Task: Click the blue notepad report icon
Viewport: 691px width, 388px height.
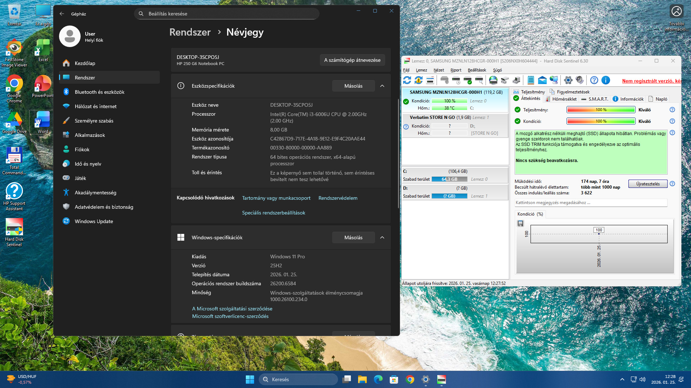Action: [x=530, y=80]
